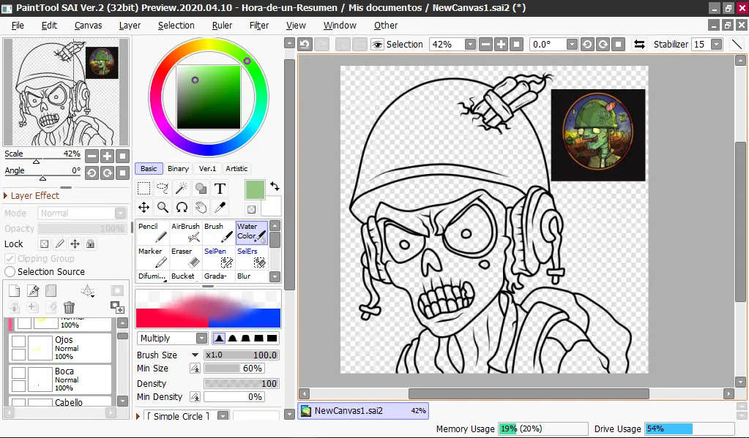
Task: Open the Filter menu
Action: [259, 26]
